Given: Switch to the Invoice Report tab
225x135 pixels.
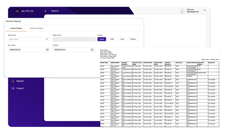Looking at the screenshot, I should tap(16, 28).
